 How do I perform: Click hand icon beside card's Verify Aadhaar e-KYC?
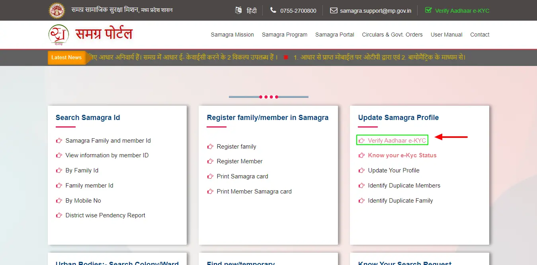pyautogui.click(x=361, y=141)
